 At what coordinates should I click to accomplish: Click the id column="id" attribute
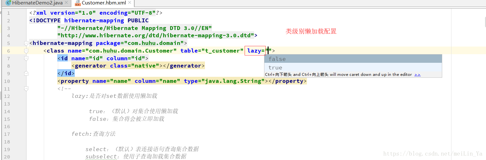coord(126,58)
